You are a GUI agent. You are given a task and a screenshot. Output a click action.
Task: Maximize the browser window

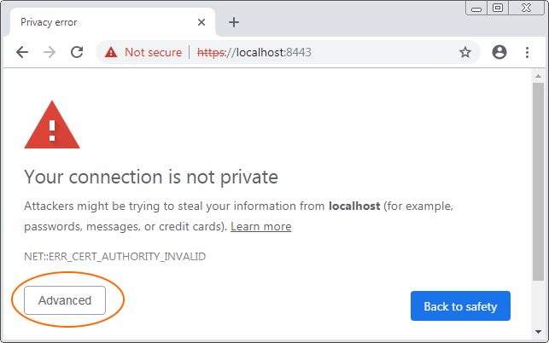pos(498,8)
